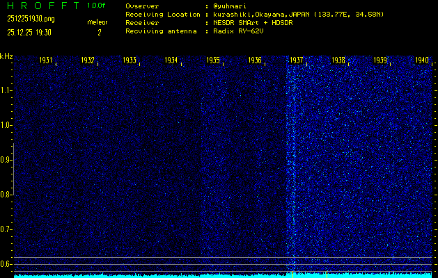The width and height of the screenshot is (438, 278).
Task: Click the Radix RY-62V antenna text
Action: (x=238, y=31)
